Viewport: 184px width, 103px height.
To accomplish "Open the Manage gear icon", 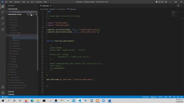I will pos(3,93).
